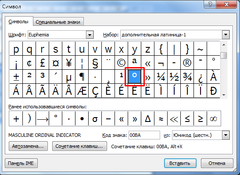
Task: Select the currency ¤ sign
Action: coord(55,63)
